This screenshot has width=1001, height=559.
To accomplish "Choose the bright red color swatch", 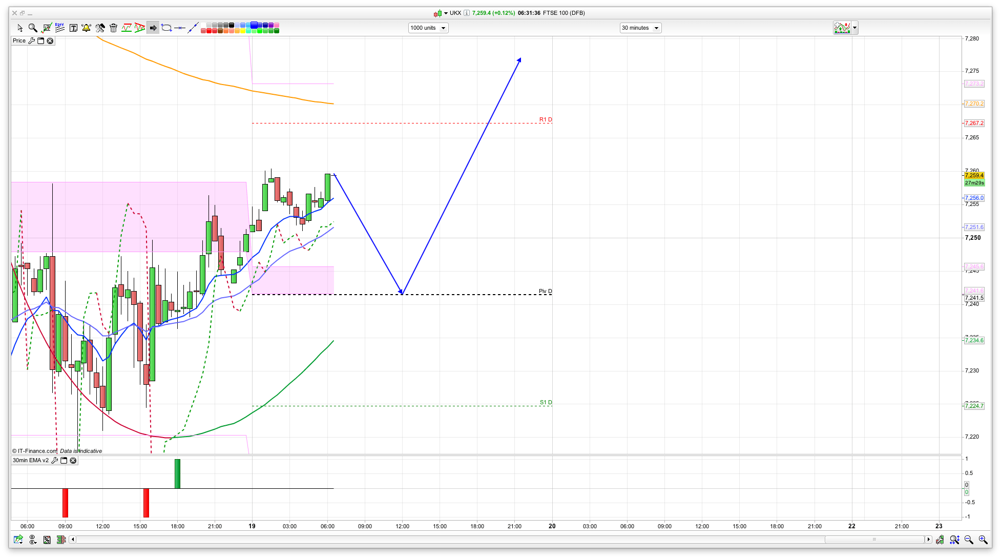I will 209,31.
